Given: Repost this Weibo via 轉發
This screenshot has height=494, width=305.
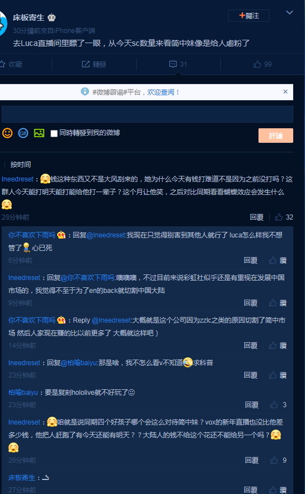Looking at the screenshot, I should point(94,64).
